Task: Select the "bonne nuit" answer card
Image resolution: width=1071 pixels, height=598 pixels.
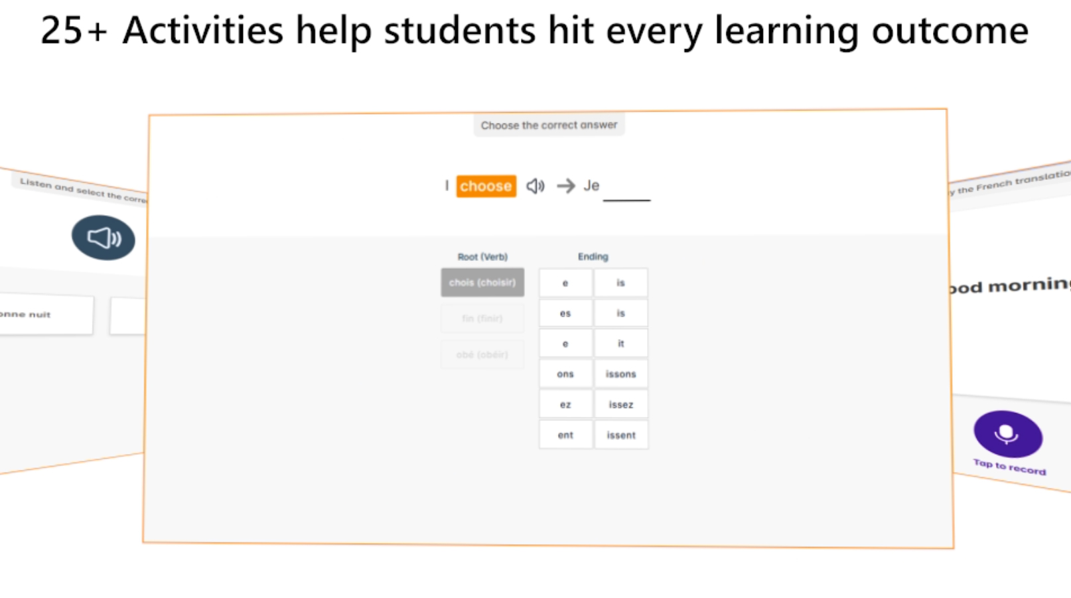Action: click(x=40, y=315)
